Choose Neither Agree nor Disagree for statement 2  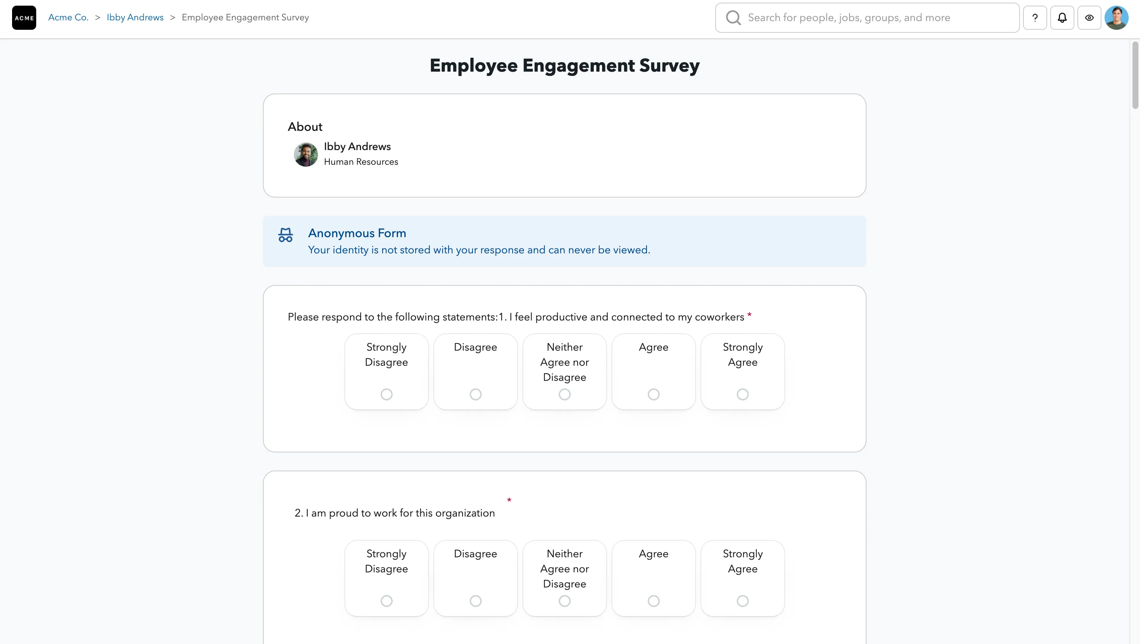click(x=564, y=578)
